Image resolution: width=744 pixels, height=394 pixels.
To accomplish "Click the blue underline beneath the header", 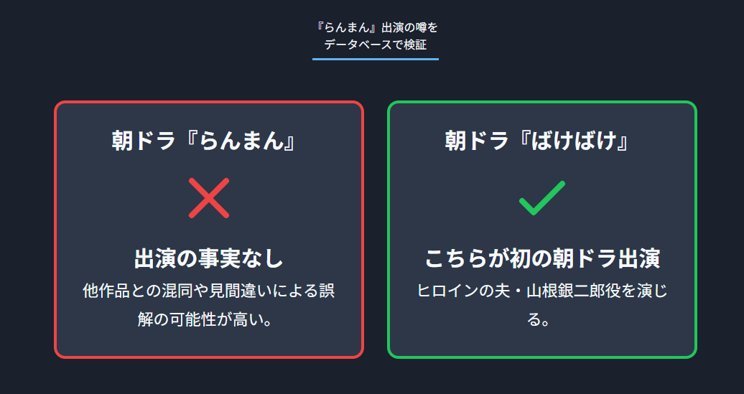I will [376, 59].
